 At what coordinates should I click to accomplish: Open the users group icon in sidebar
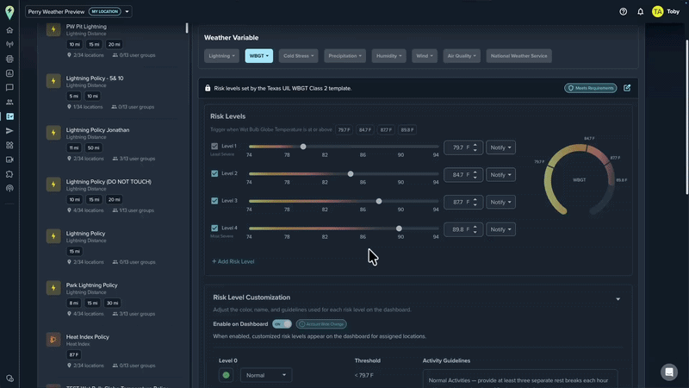(9, 102)
